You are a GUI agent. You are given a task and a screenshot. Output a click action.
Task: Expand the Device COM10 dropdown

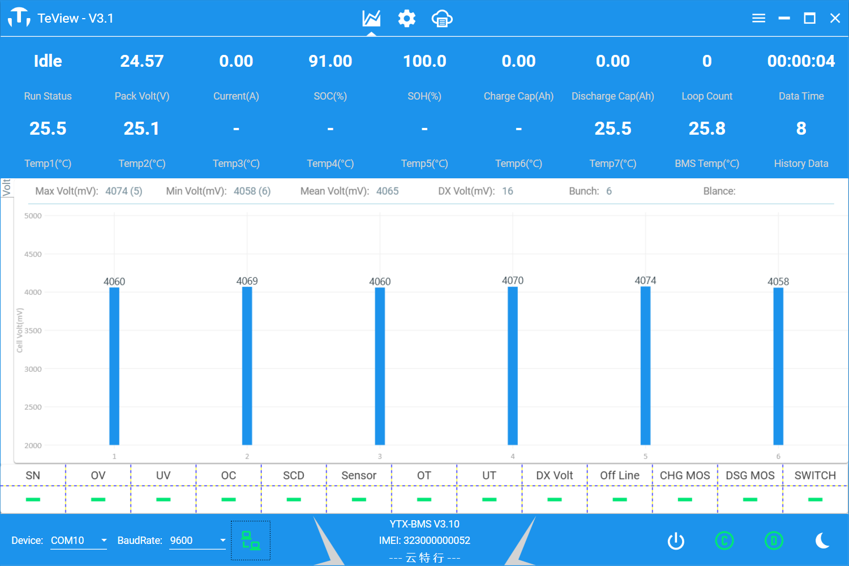(x=104, y=541)
